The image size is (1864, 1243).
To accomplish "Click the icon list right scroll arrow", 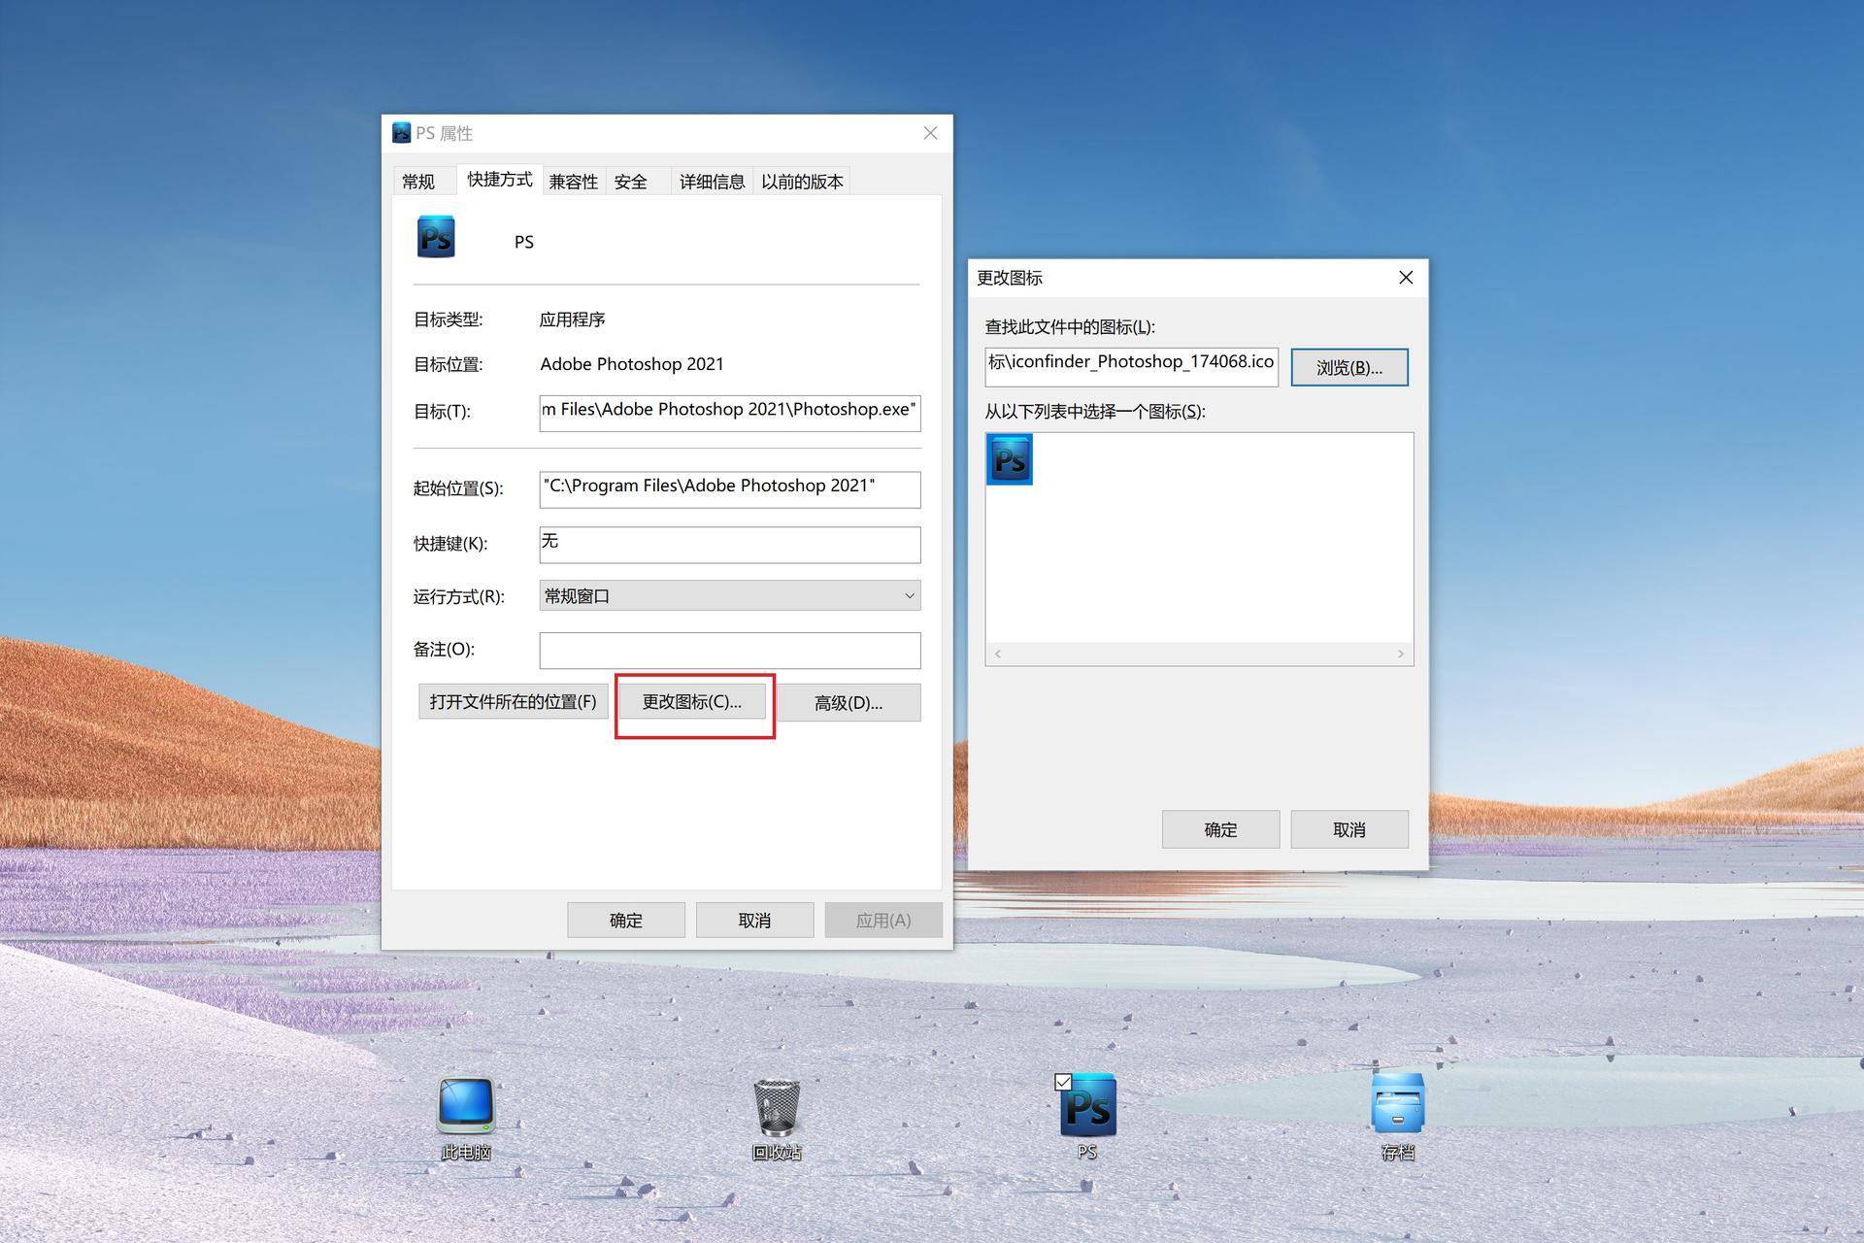I will click(x=1400, y=654).
